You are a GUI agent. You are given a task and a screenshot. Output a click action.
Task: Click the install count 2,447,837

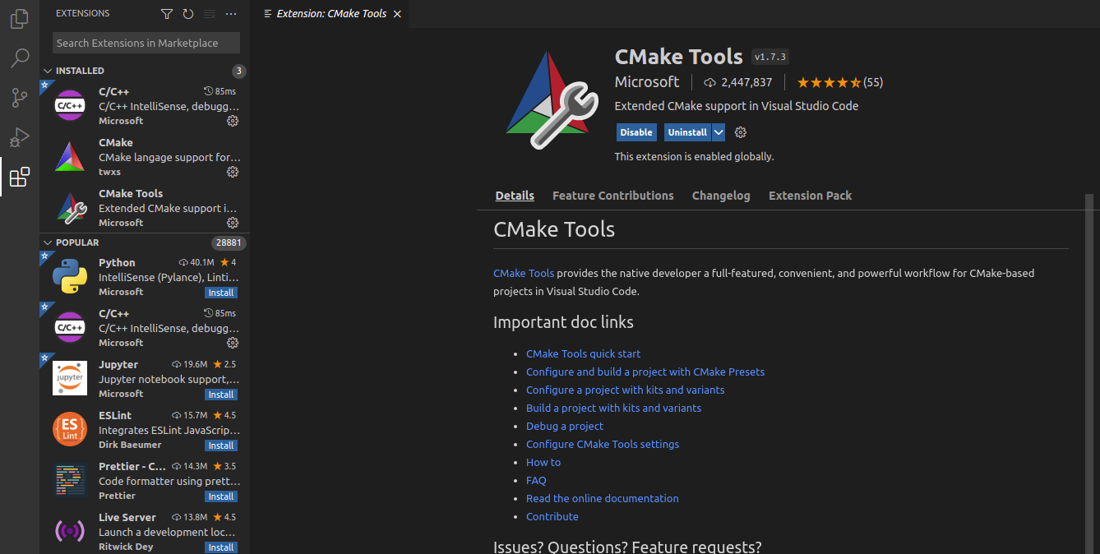click(738, 82)
